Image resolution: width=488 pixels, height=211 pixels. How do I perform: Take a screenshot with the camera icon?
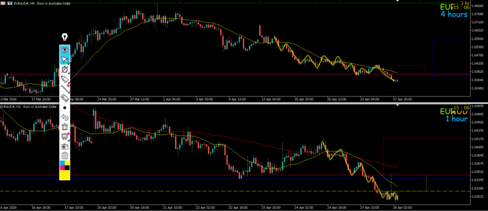coord(65,146)
